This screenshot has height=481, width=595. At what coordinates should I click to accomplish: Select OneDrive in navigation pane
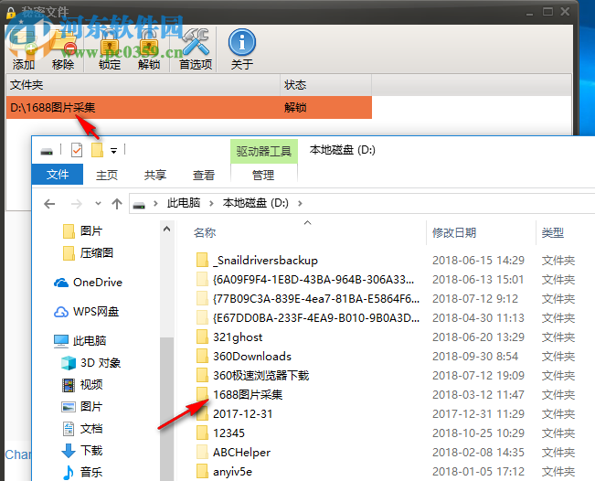pyautogui.click(x=88, y=282)
